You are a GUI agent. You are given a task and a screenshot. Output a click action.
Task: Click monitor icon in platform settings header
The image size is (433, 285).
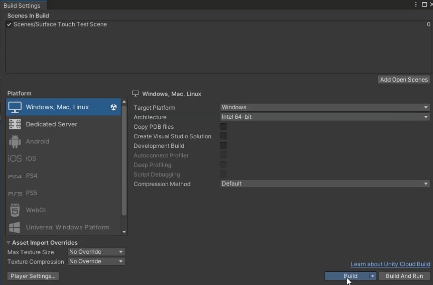[x=136, y=94]
